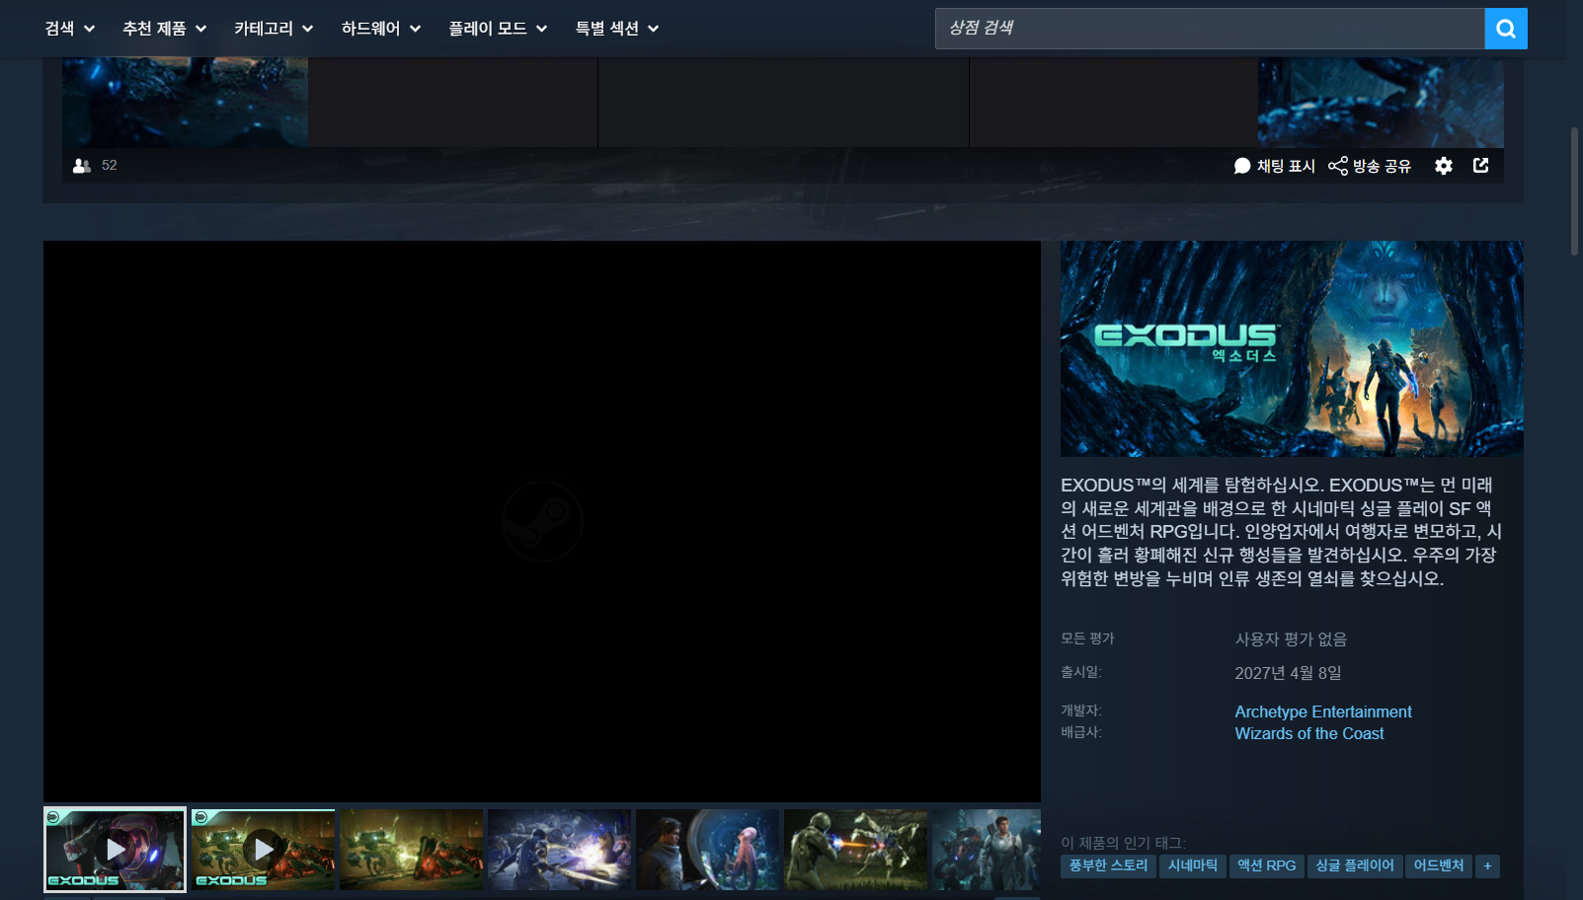Select the screenshot thumbnail with pink alien creature
Viewport: 1583px width, 900px height.
[708, 850]
